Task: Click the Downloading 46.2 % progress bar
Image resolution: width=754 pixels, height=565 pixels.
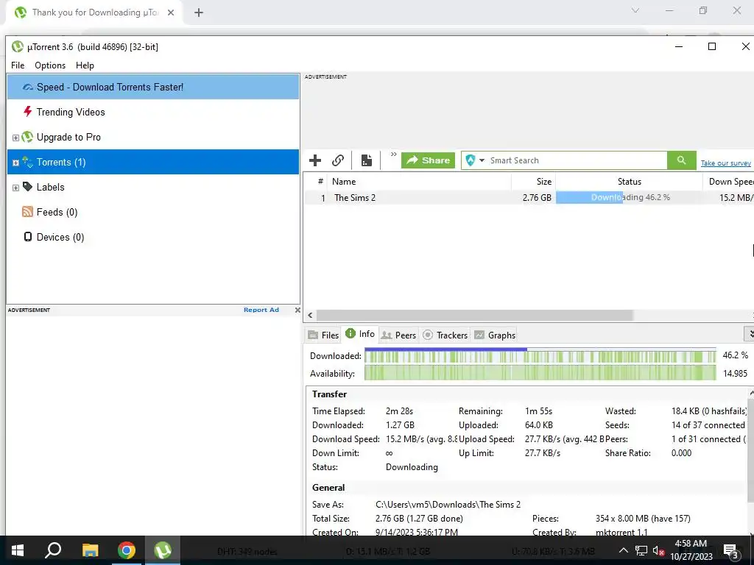Action: click(629, 197)
